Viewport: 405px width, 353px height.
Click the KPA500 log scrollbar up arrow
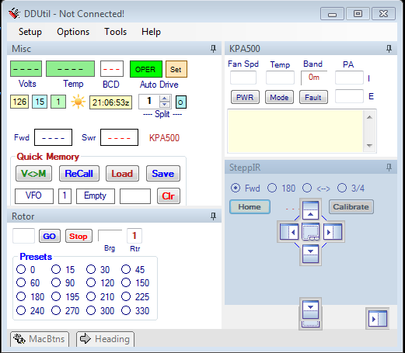click(x=369, y=117)
